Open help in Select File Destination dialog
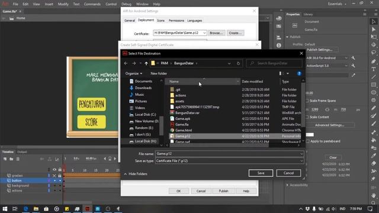Viewport: 379px width, 213px height. coord(299,73)
